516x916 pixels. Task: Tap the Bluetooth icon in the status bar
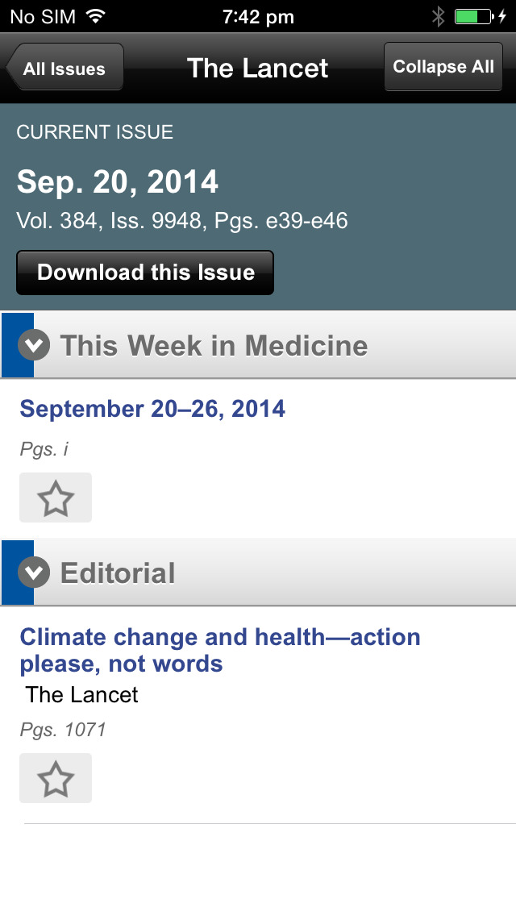coord(439,15)
